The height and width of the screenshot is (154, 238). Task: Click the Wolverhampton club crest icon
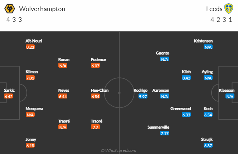(11, 9)
